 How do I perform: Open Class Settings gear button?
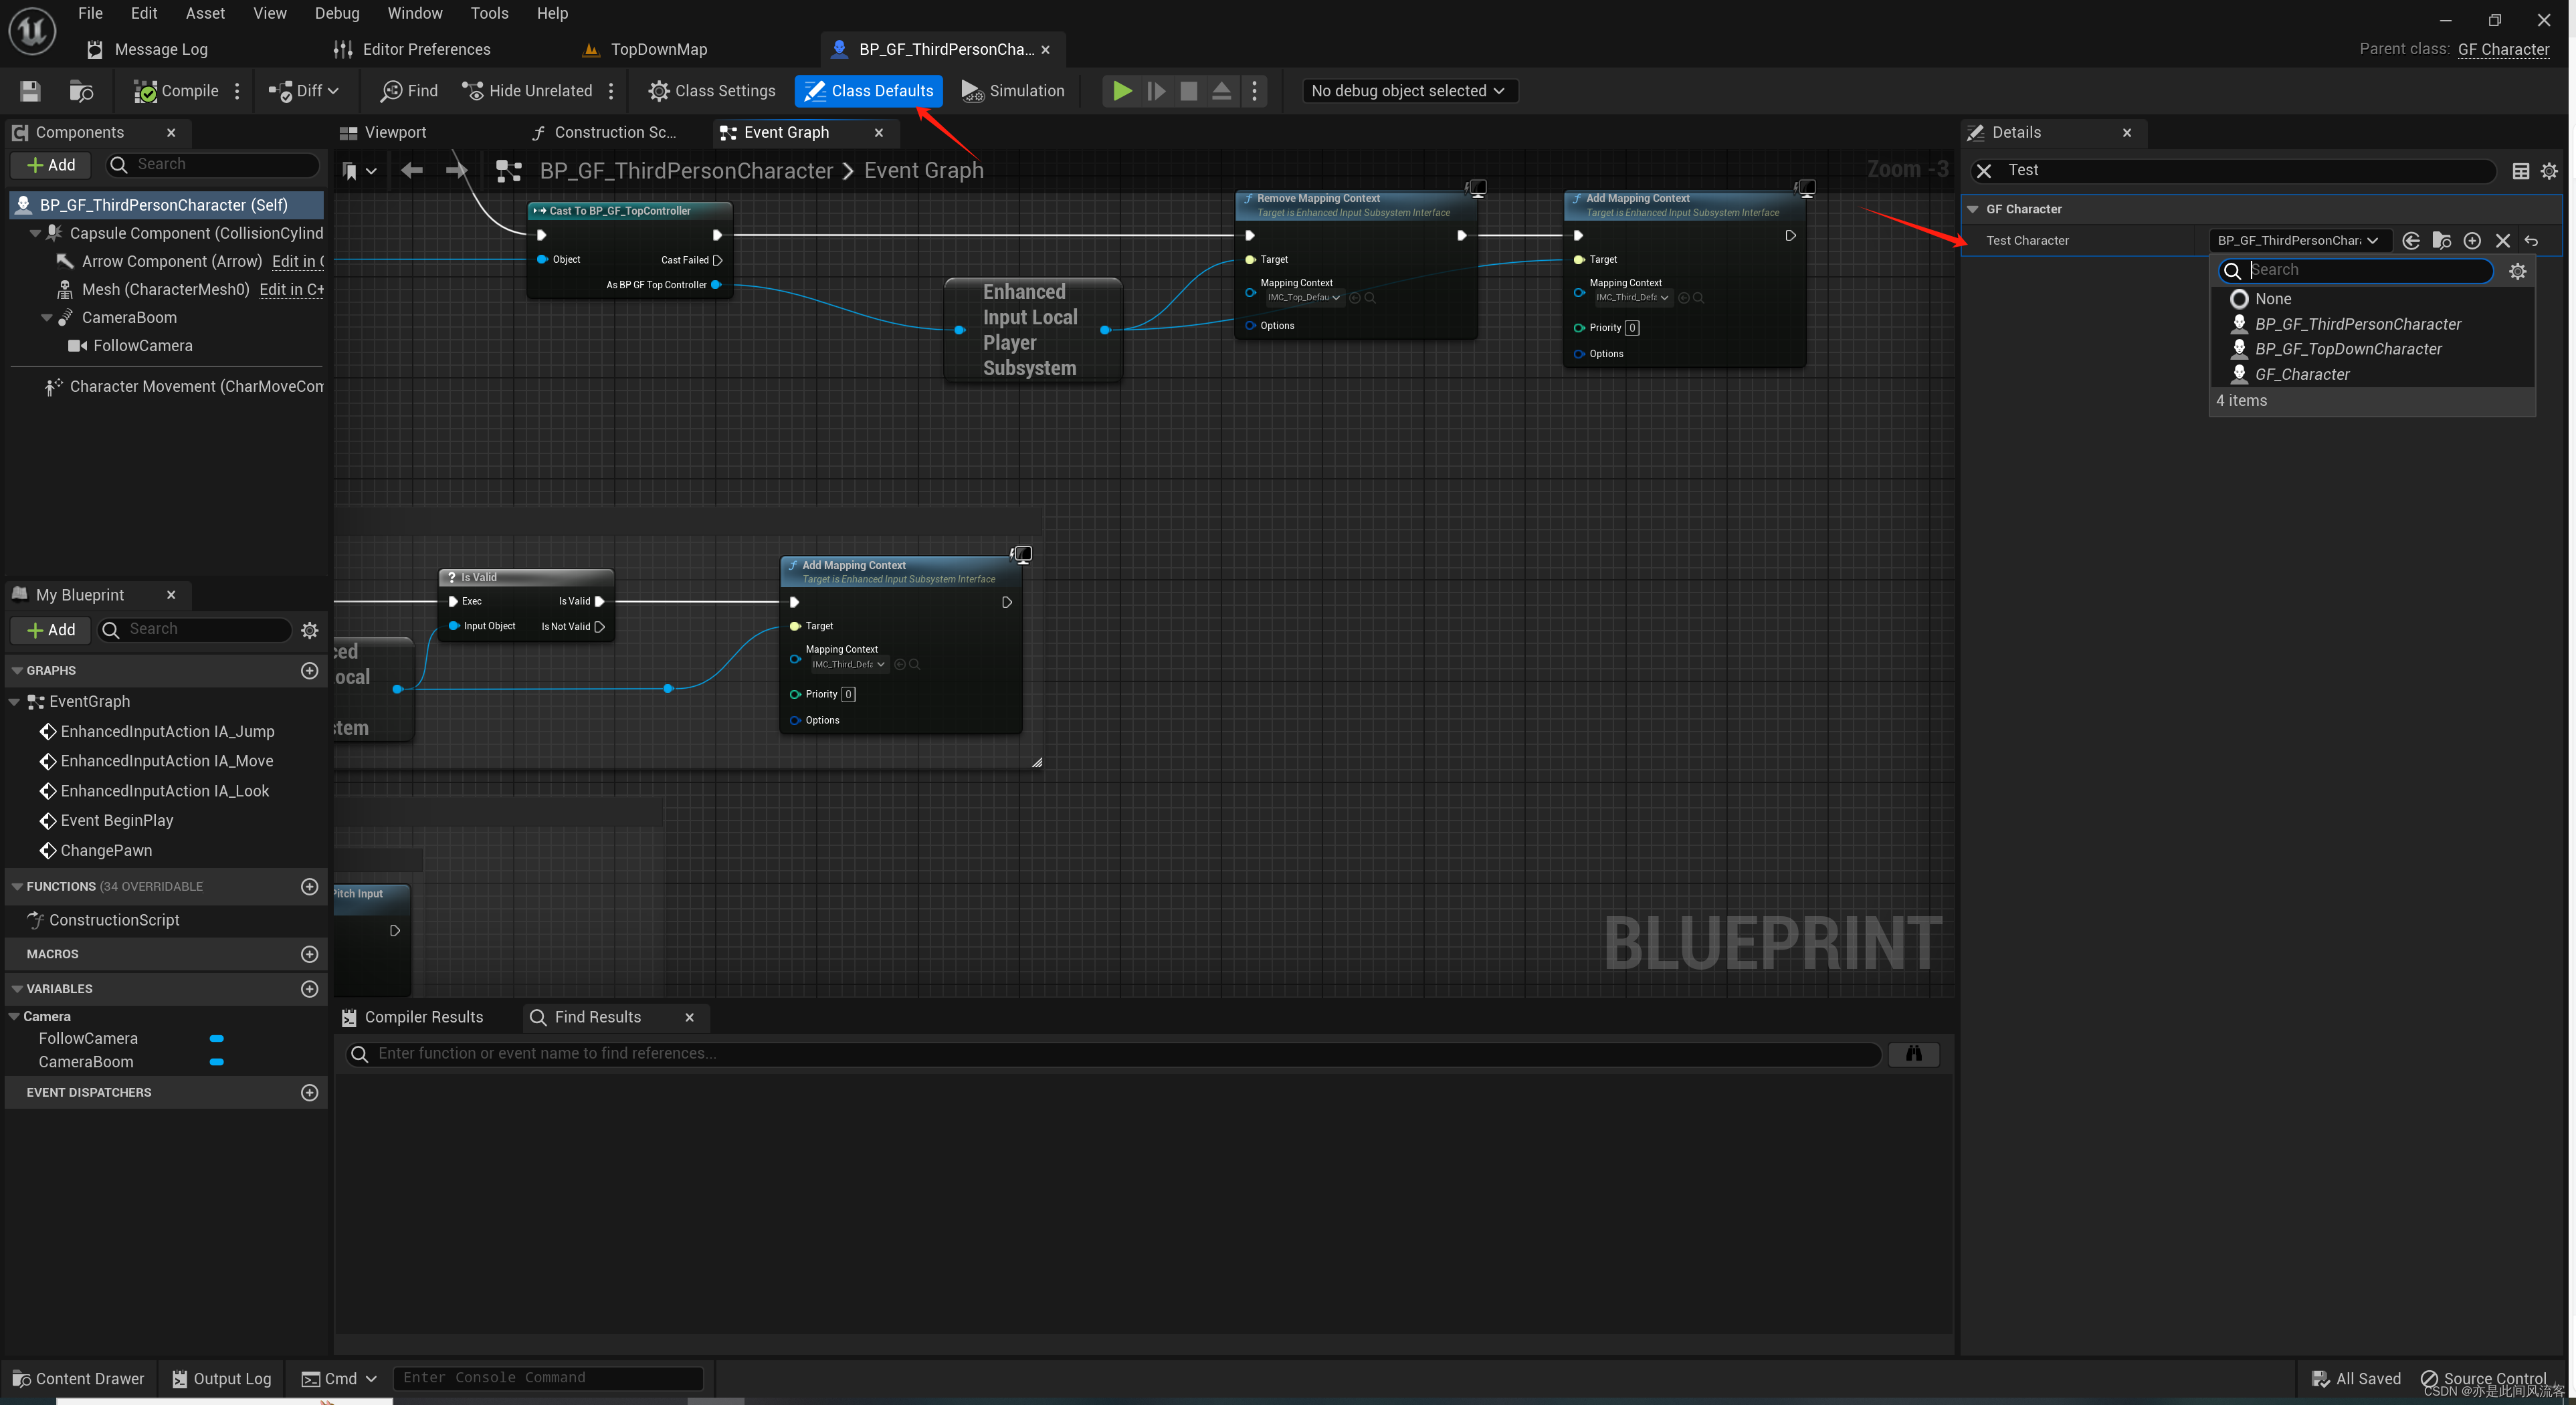711,91
